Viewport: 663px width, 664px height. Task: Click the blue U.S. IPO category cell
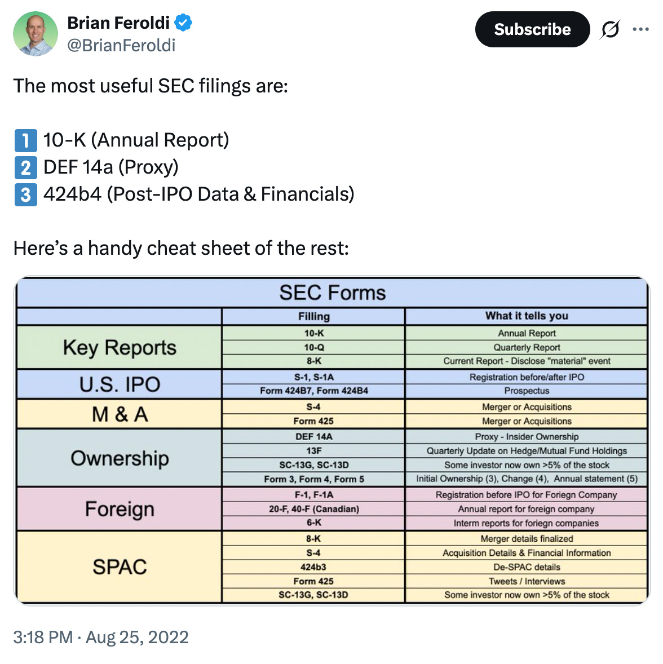(x=120, y=384)
